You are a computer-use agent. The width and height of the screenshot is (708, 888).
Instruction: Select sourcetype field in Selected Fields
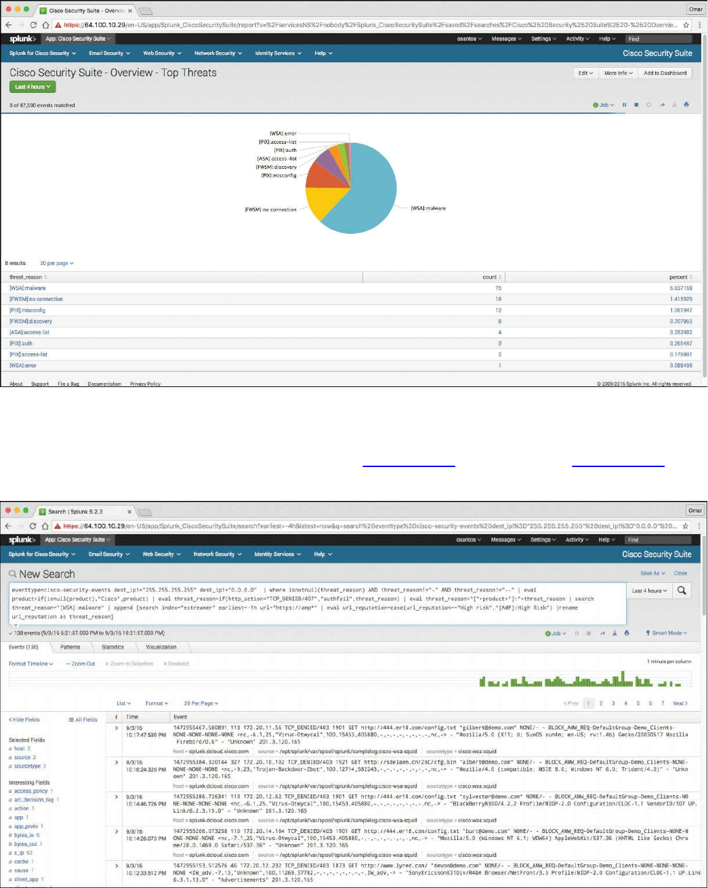click(29, 766)
